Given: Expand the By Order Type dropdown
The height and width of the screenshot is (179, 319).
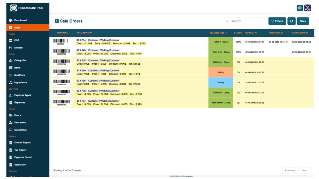Looking at the screenshot, I should (218, 33).
